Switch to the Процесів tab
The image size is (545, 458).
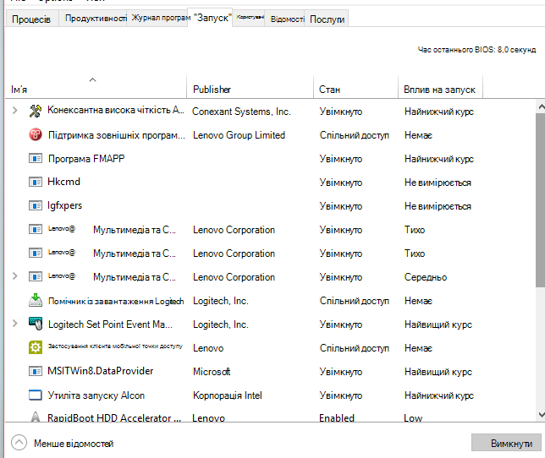coord(31,19)
